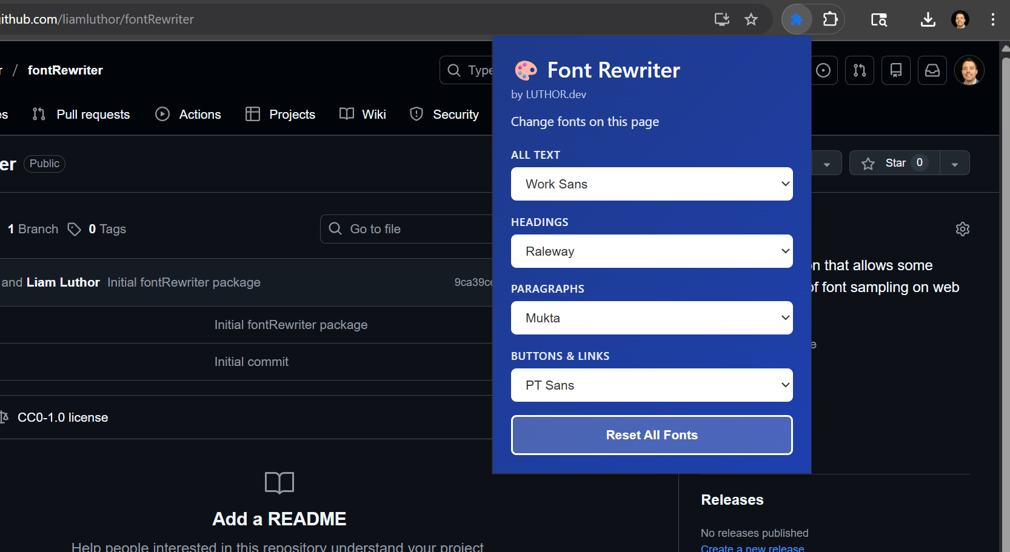Click the Tags icon next to 0 Tags
1010x552 pixels.
pos(74,229)
